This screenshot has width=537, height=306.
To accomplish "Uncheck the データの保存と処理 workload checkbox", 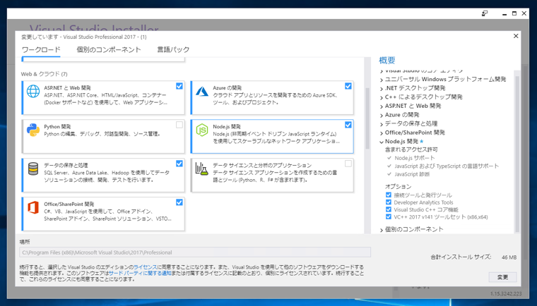I will tap(179, 164).
